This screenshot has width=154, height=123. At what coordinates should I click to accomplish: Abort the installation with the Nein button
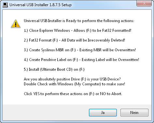(x=134, y=113)
